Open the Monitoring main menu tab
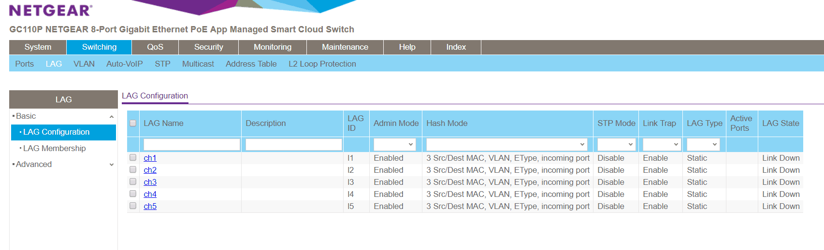824x250 pixels. (x=273, y=47)
